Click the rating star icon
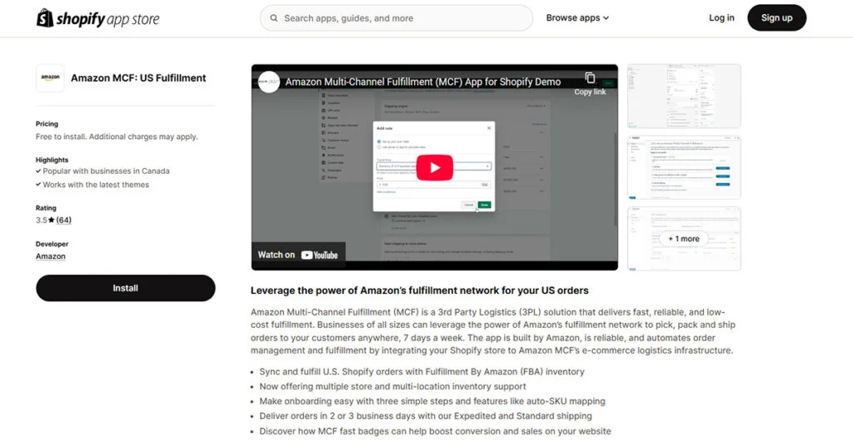853x447 pixels. (51, 221)
